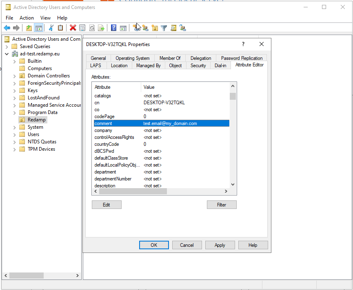Click the Paste clipboard toolbar icon

pyautogui.click(x=60, y=28)
